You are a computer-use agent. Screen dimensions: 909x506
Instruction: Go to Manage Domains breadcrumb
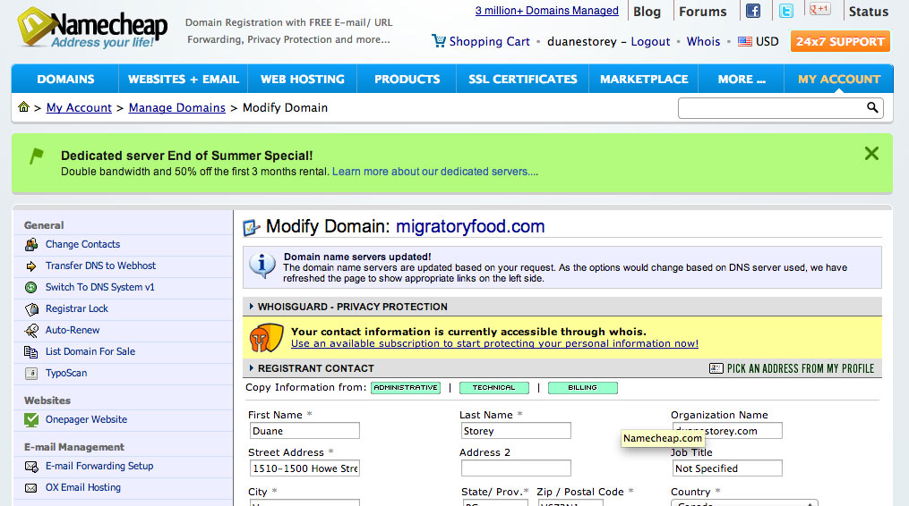pyautogui.click(x=176, y=107)
